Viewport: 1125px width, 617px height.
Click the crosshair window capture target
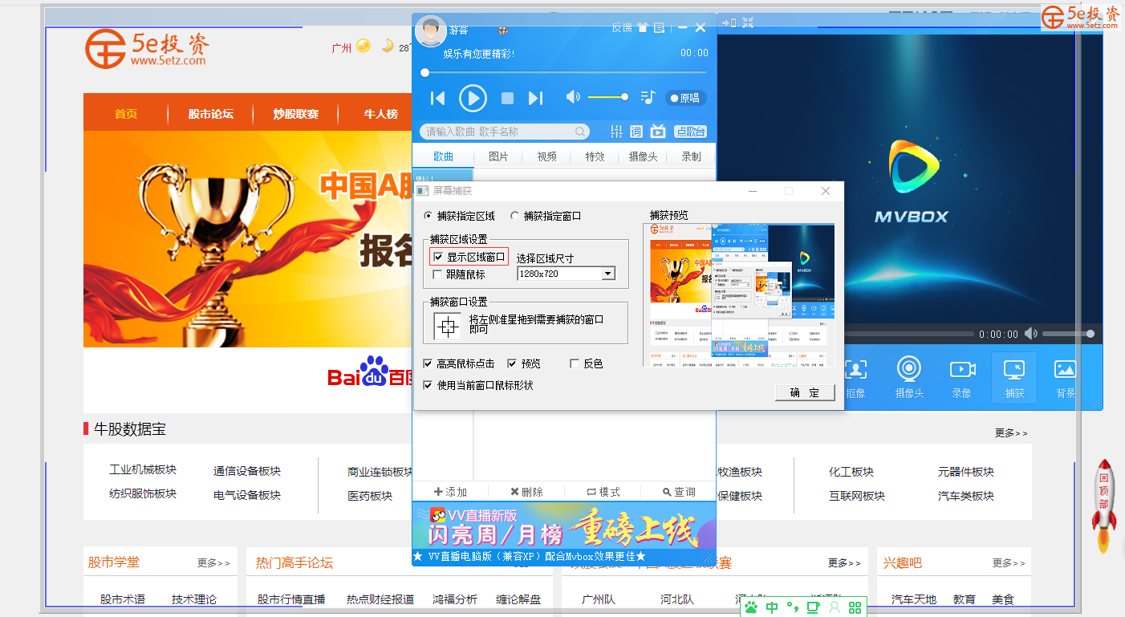click(x=448, y=326)
